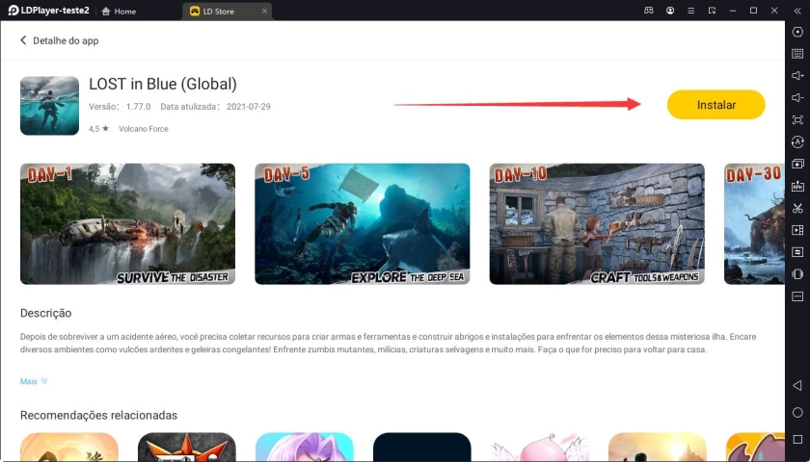Click the LOST in Blue app icon
This screenshot has height=462, width=810.
point(49,106)
